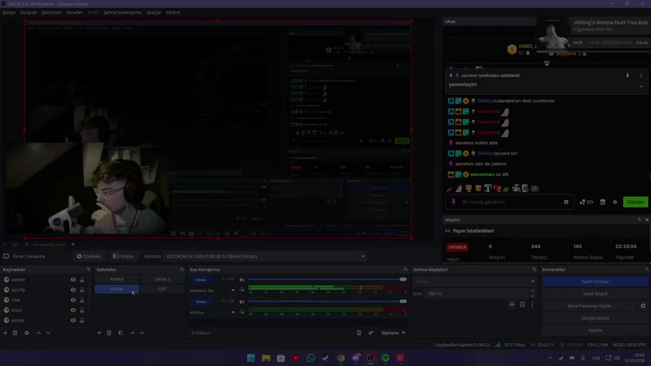
Task: Toggle monitoring headphone icon for Mic/Aux
Action: click(x=241, y=312)
